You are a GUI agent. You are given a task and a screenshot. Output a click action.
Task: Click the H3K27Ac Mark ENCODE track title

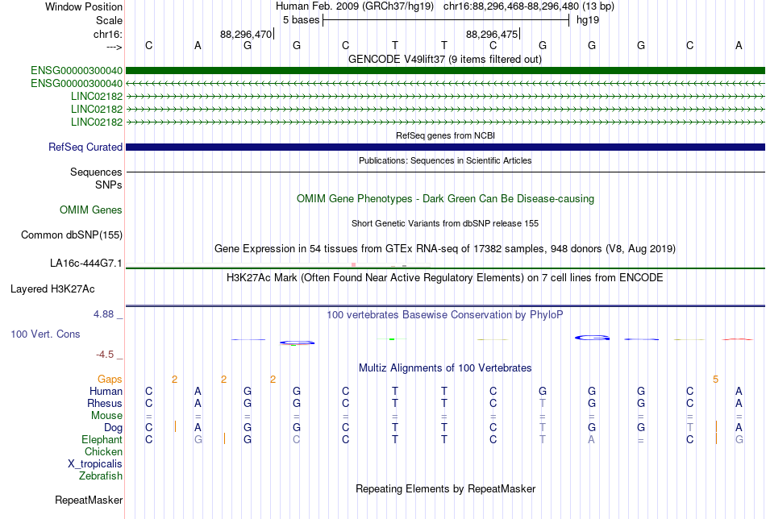[x=445, y=278]
